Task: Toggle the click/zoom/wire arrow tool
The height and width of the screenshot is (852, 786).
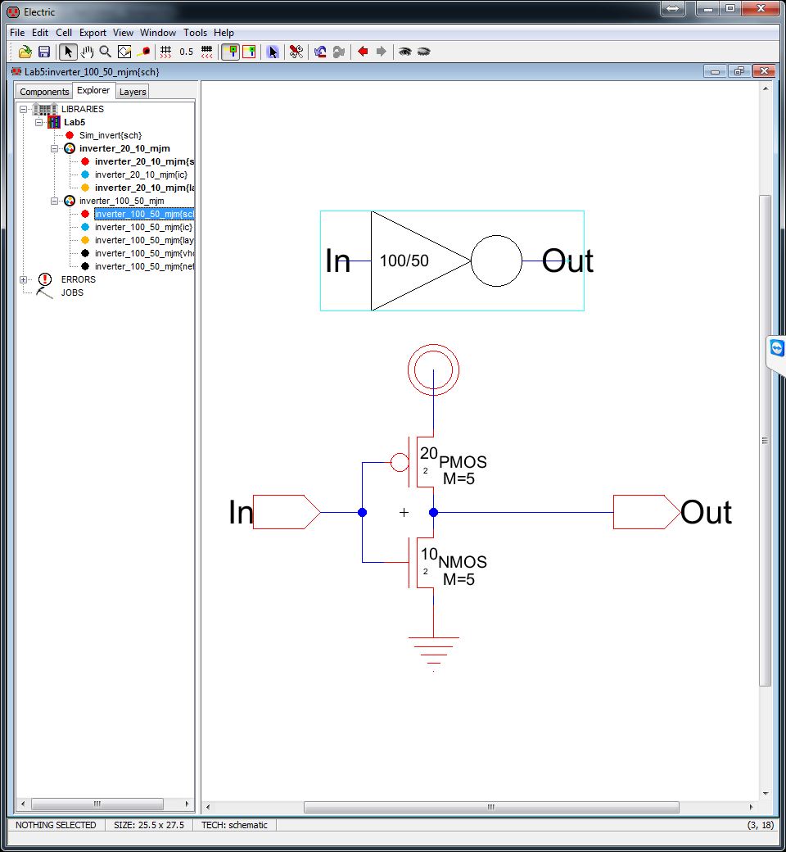Action: coord(69,52)
